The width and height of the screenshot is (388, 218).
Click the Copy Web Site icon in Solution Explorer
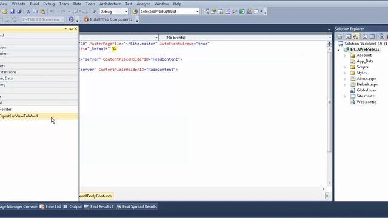click(381, 36)
